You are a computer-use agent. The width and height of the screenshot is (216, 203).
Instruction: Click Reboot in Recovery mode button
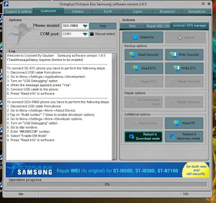pos(184,136)
